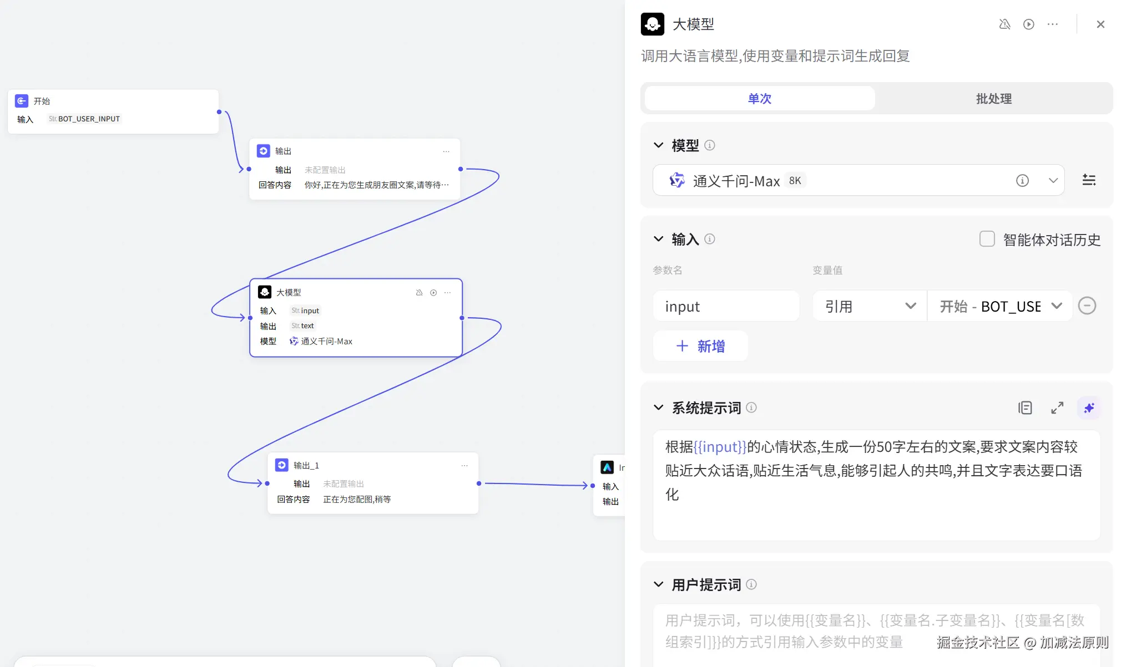The image size is (1126, 667).
Task: Run the 大模型 node test
Action: point(1029,24)
